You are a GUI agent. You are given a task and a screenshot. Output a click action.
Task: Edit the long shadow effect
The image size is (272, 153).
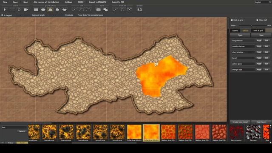[266, 41]
